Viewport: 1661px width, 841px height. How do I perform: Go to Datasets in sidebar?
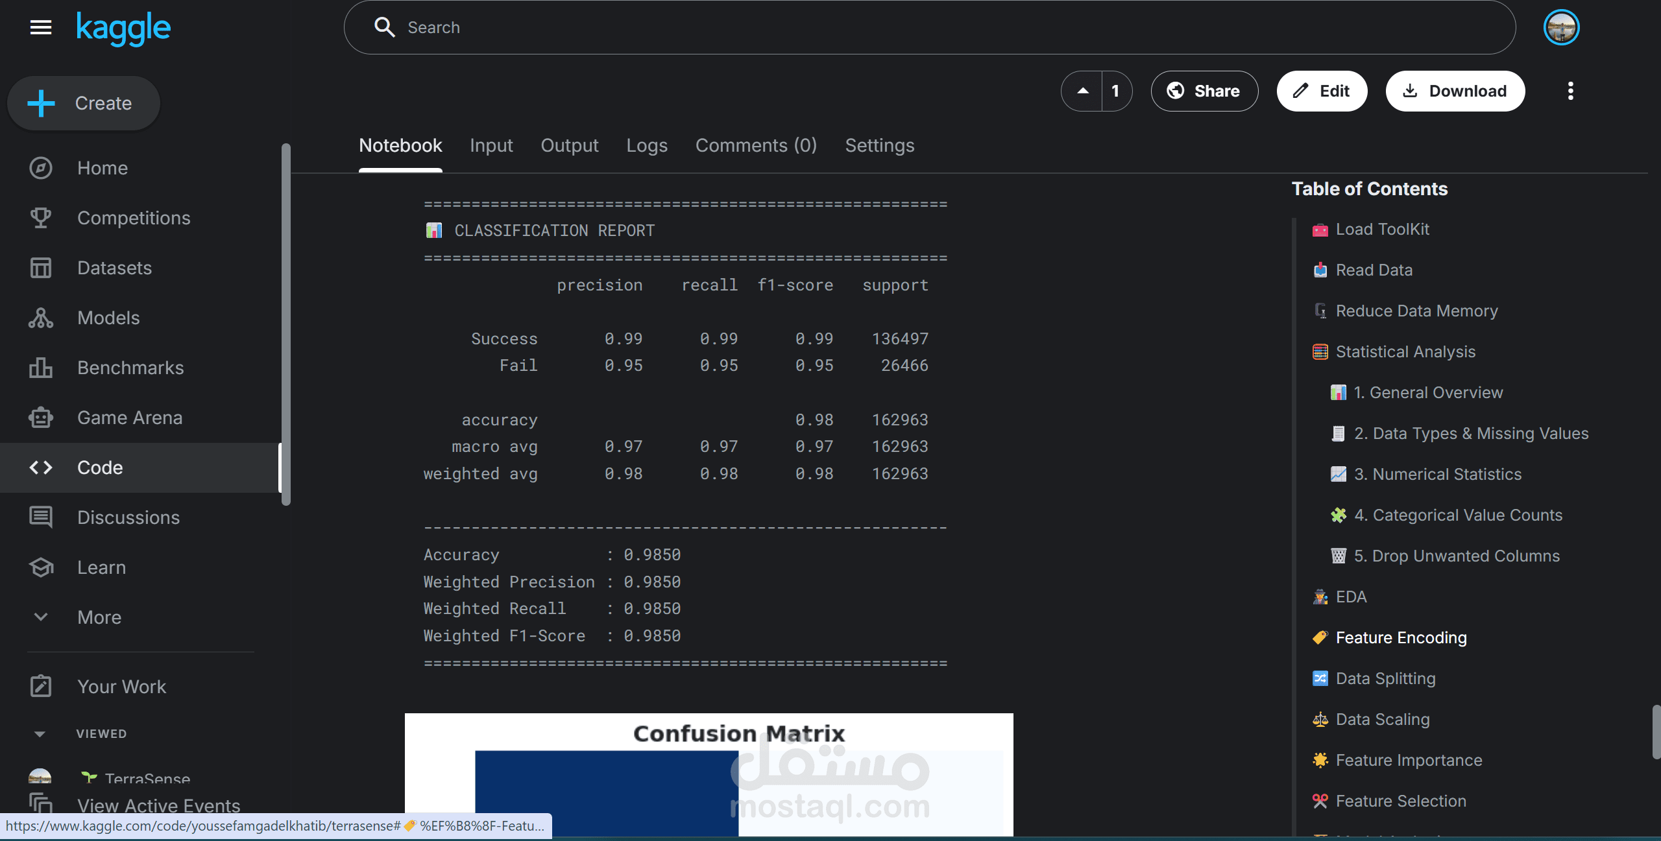pyautogui.click(x=114, y=268)
